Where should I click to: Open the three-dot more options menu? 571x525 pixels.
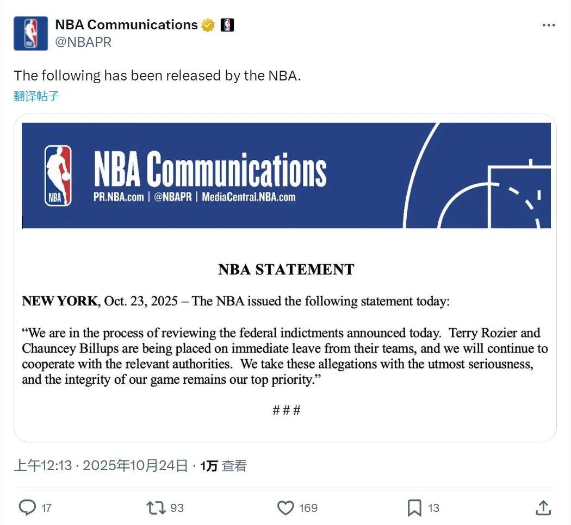coord(549,24)
